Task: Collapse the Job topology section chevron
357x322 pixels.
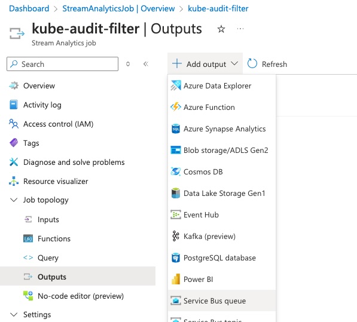Action: point(14,200)
